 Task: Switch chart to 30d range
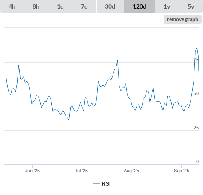pos(110,6)
